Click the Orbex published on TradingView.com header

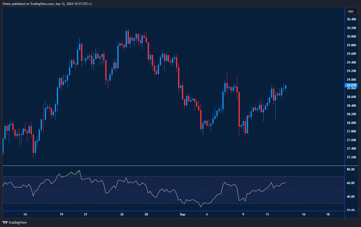tap(47, 4)
